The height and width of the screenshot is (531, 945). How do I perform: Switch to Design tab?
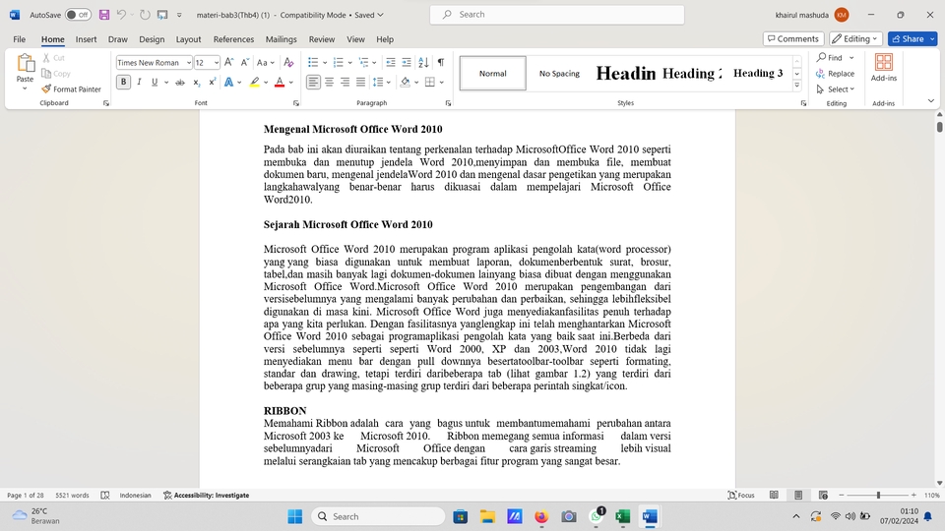click(152, 39)
